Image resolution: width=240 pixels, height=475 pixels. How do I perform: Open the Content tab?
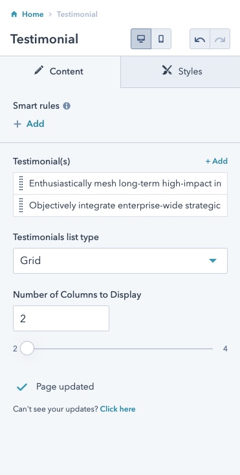click(x=60, y=71)
